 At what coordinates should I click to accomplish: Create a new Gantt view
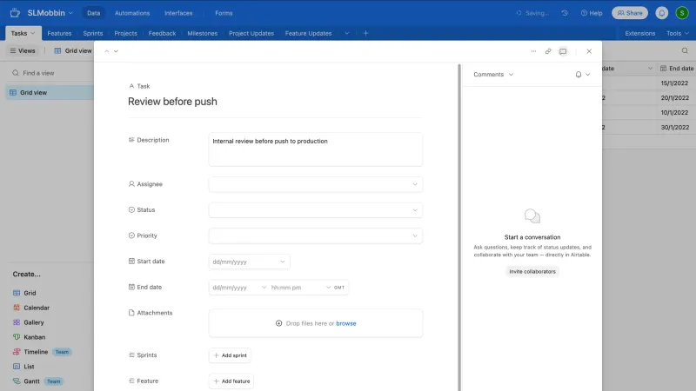point(26,381)
